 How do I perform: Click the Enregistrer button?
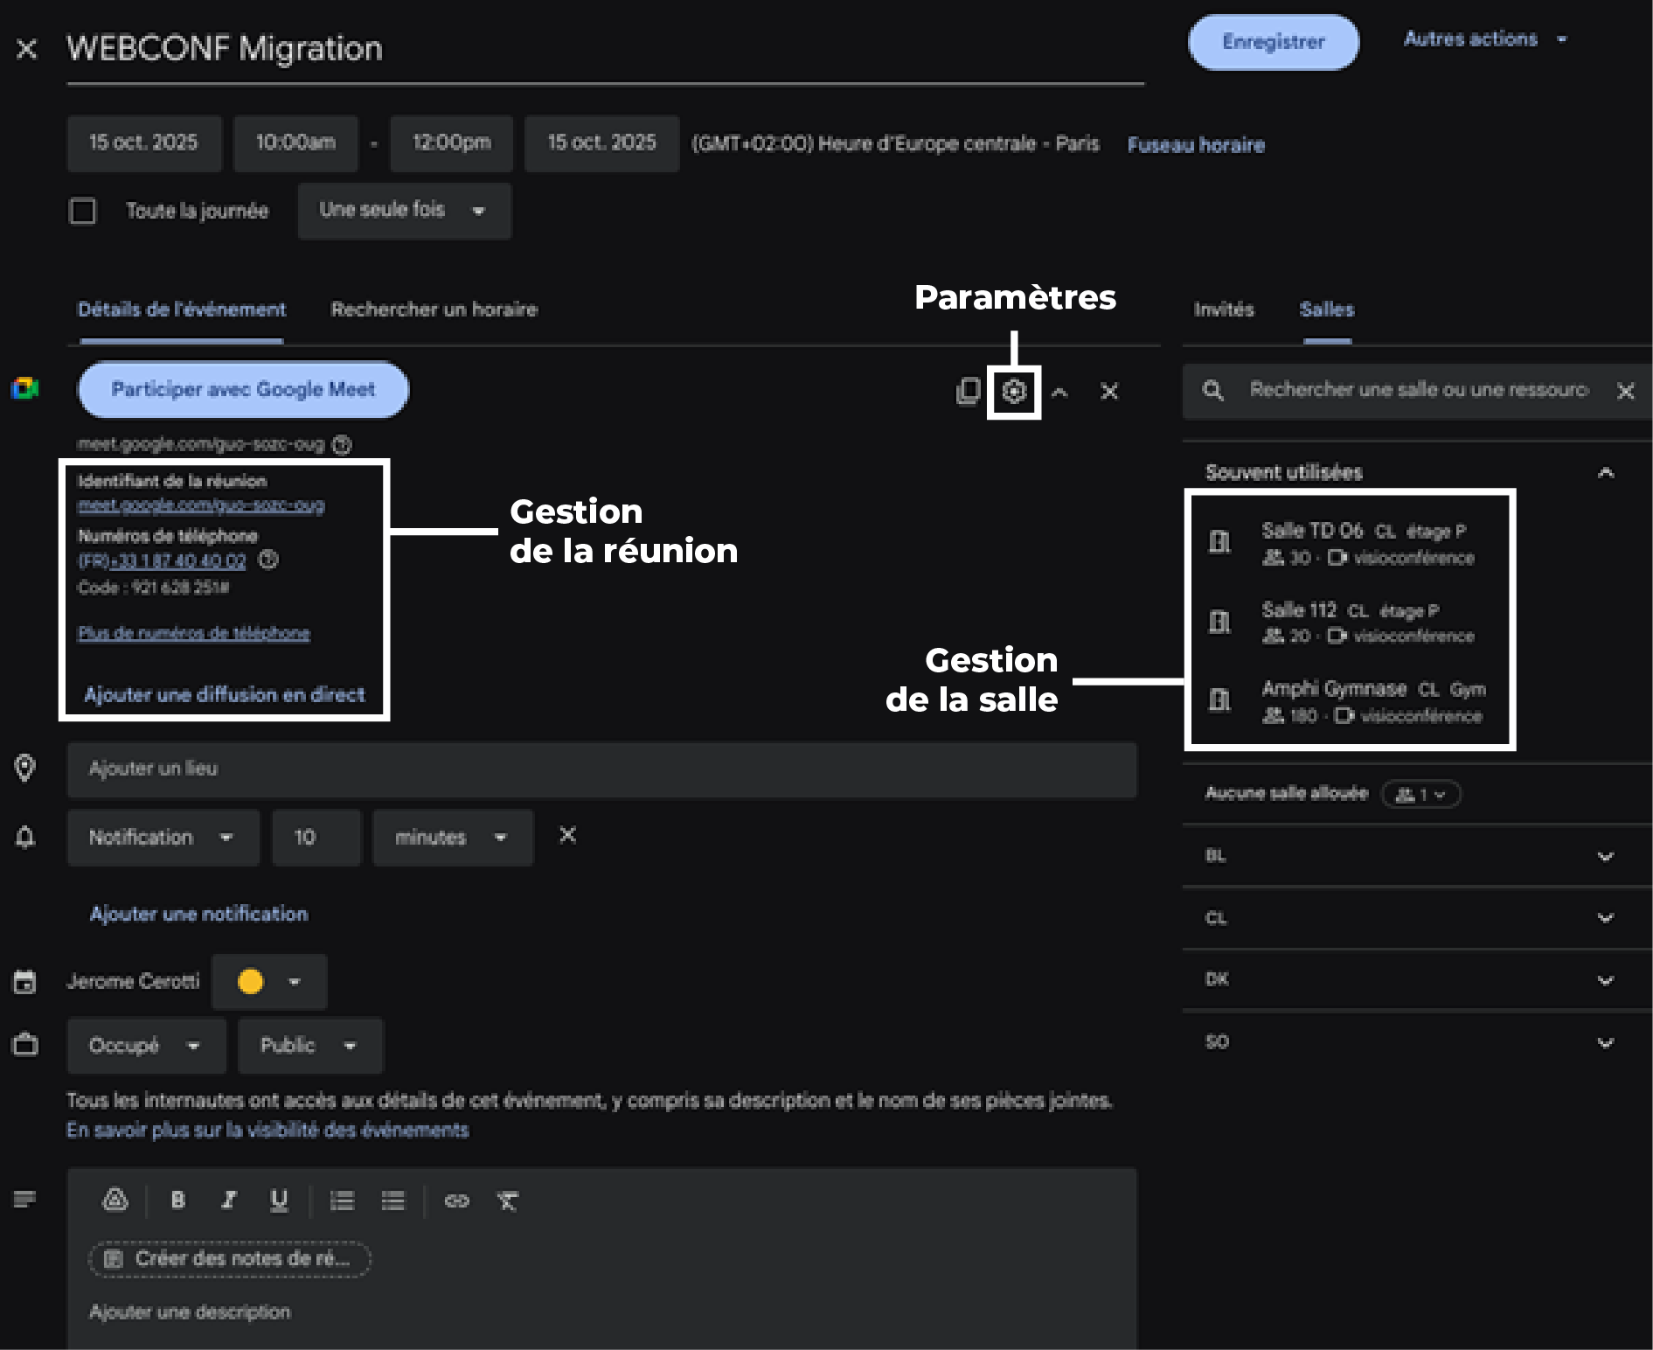point(1273,42)
